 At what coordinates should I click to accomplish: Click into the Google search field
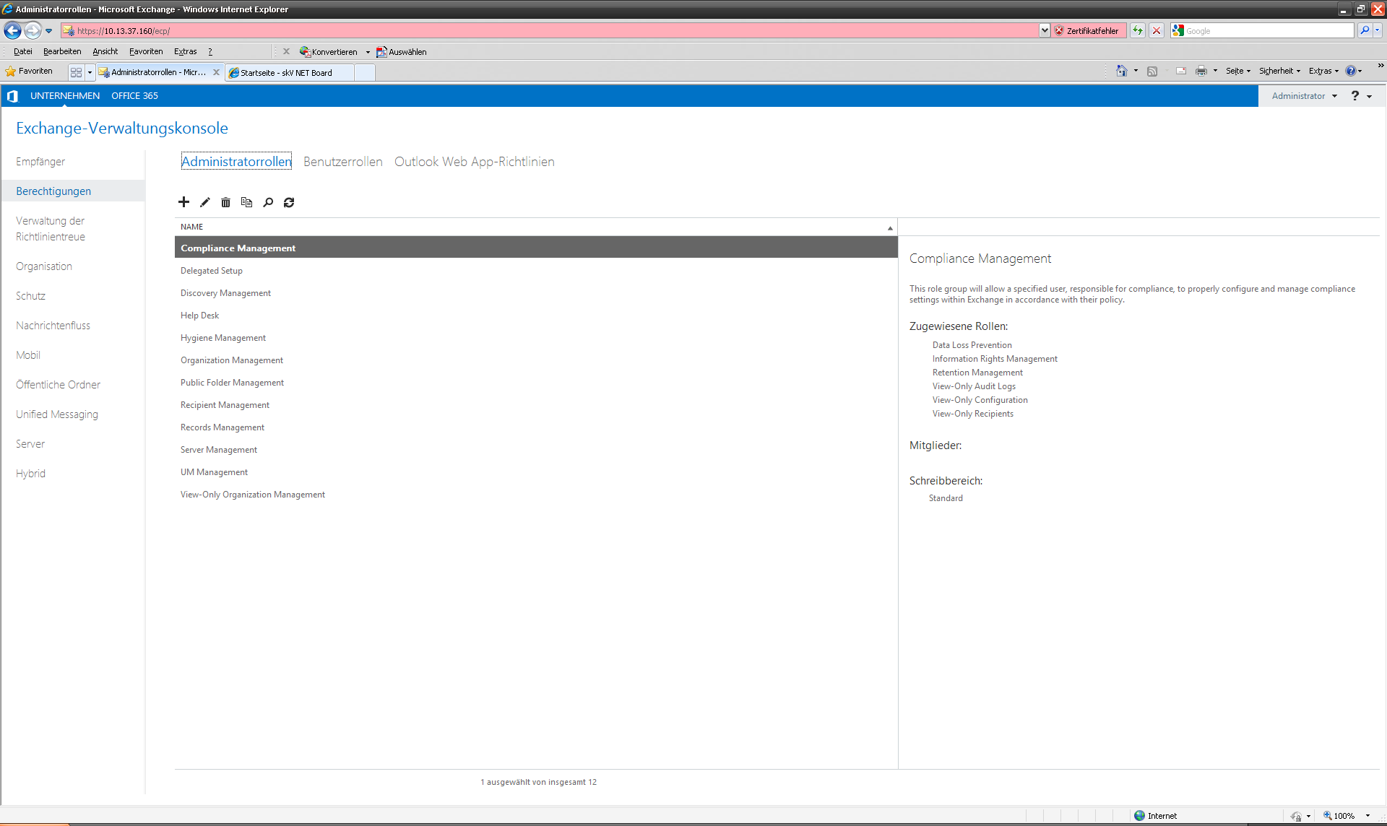pyautogui.click(x=1268, y=30)
